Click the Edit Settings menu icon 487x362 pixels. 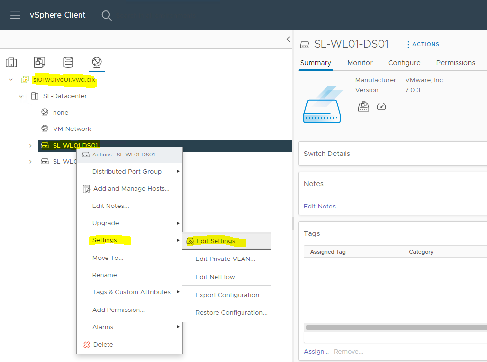point(190,241)
